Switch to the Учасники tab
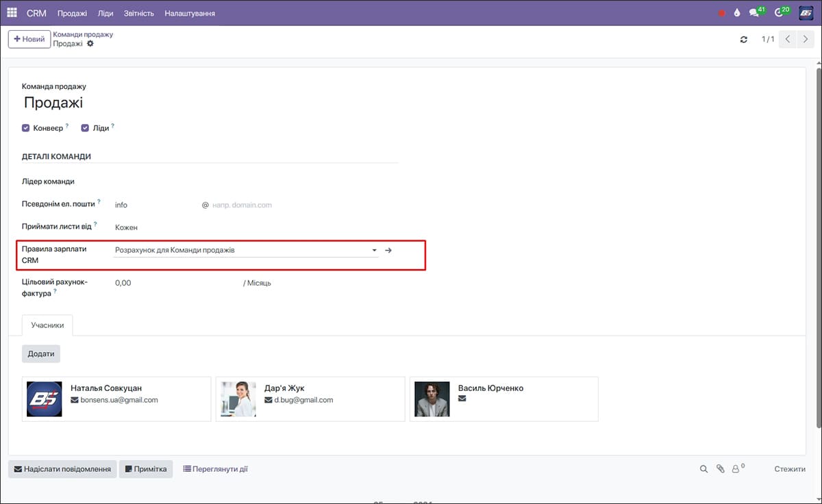 point(47,325)
